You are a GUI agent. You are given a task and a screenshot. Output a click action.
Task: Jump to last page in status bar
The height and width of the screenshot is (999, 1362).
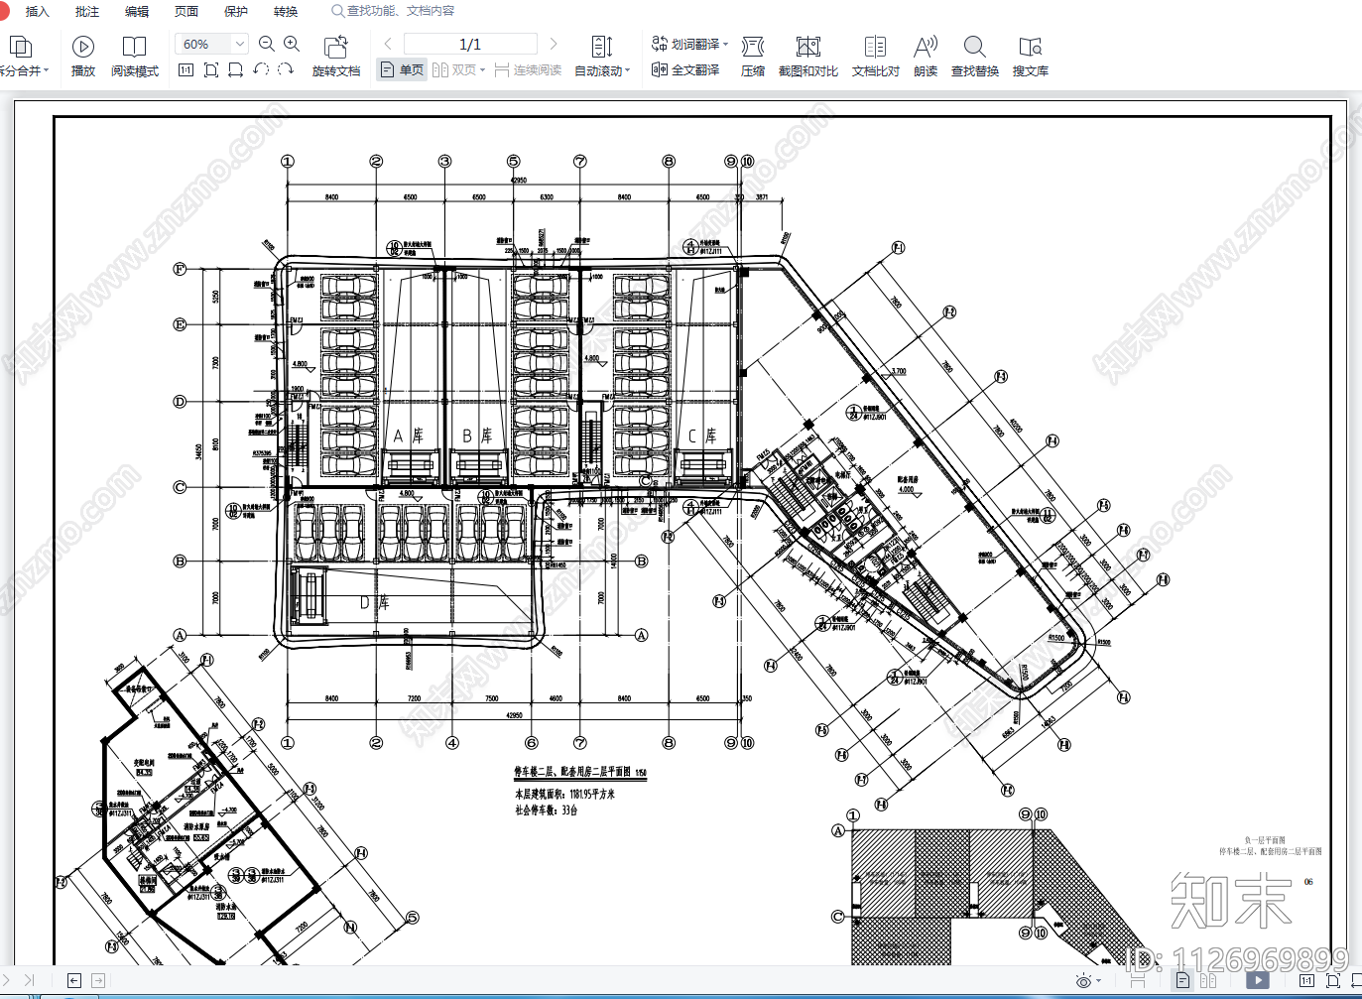coord(30,980)
